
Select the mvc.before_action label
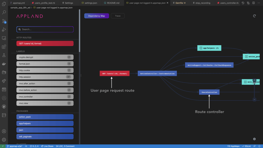coord(45,90)
